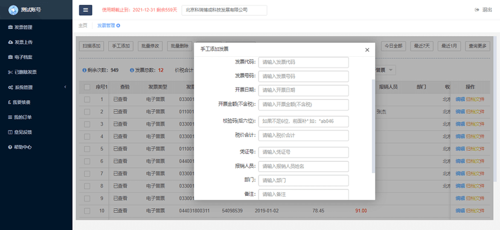The height and width of the screenshot is (230, 500).
Task: Focus the 校验码(后六位) input field
Action: click(304, 121)
